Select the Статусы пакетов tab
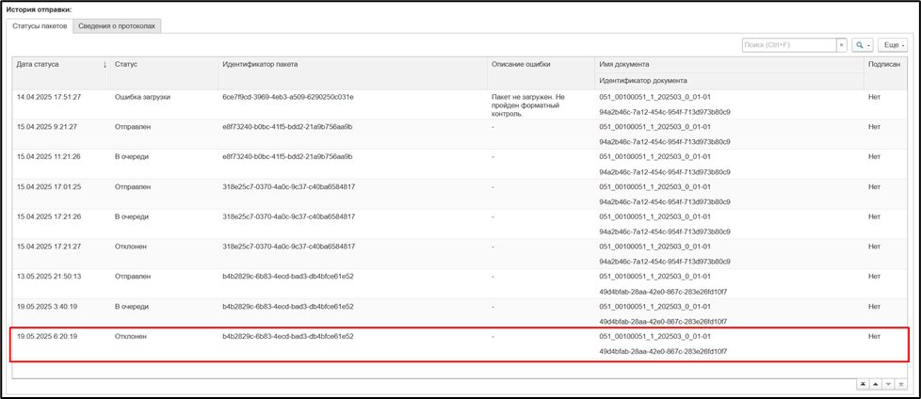 (x=40, y=26)
